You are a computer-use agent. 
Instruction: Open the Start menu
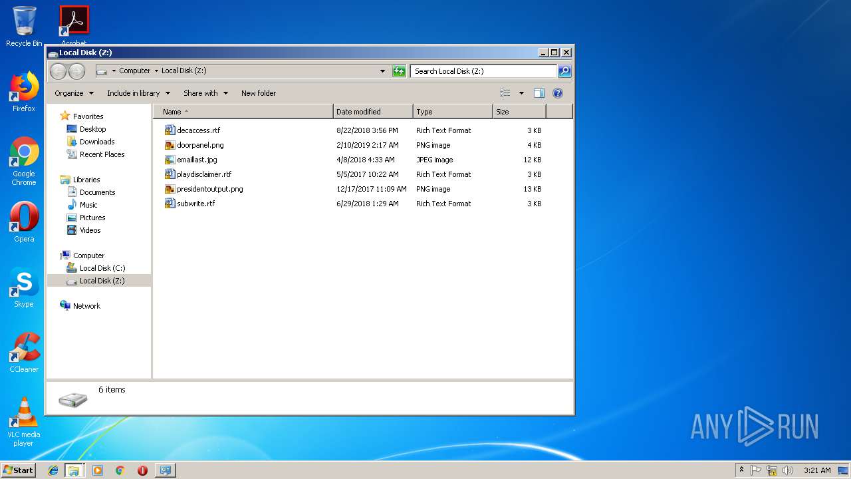pos(18,470)
